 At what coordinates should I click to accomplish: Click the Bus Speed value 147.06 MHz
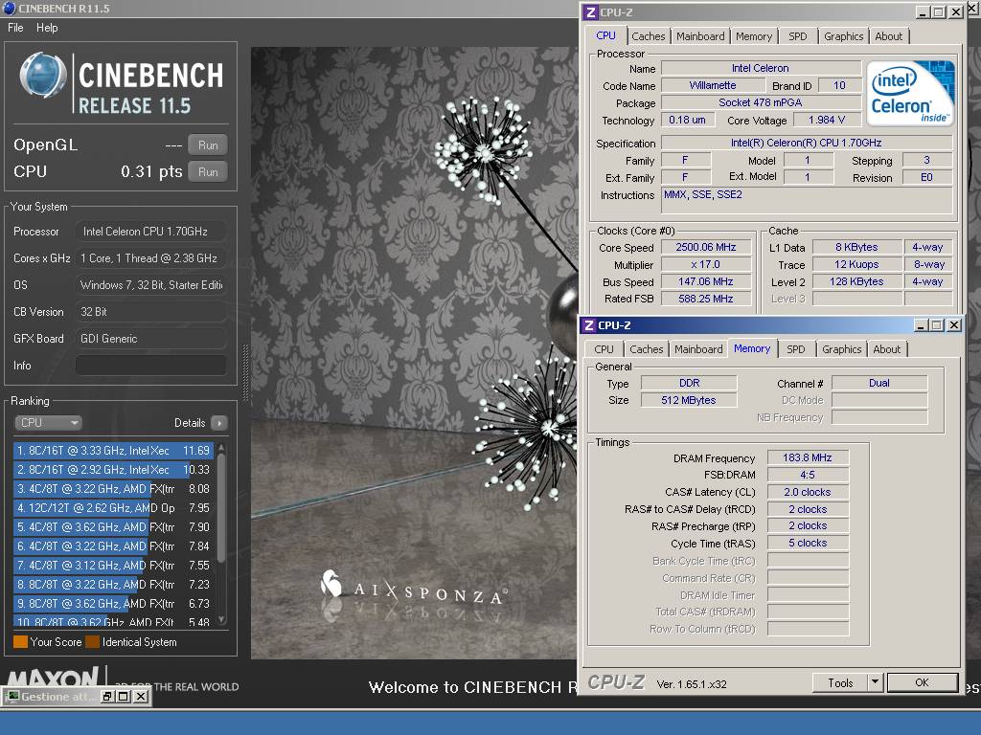click(x=706, y=282)
